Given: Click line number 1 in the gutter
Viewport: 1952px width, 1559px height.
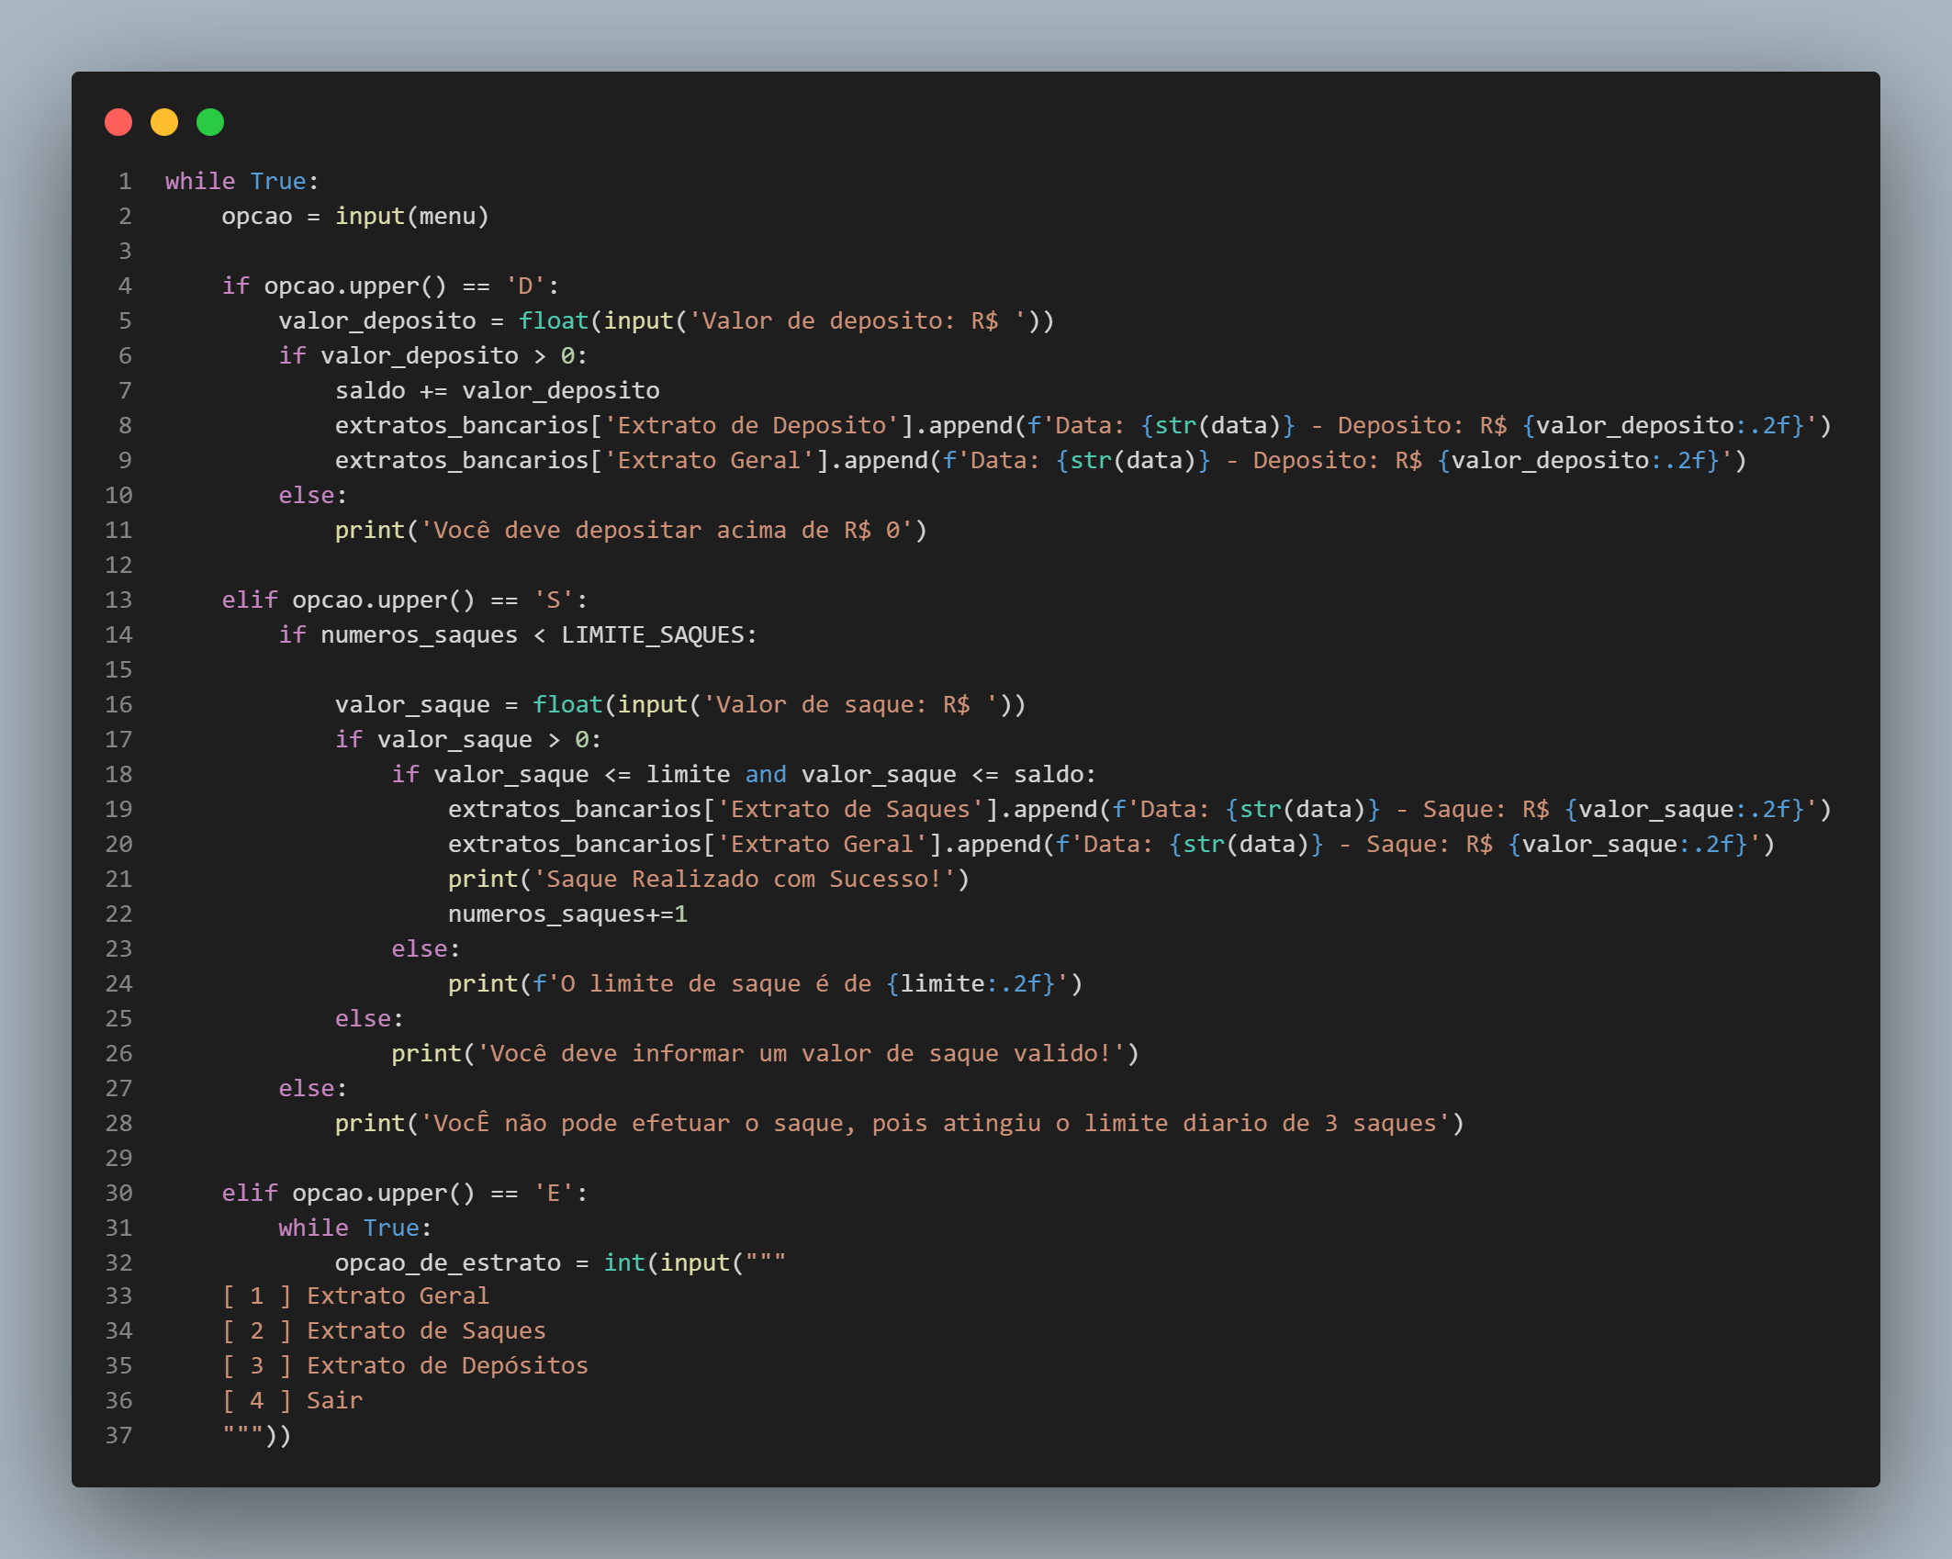Looking at the screenshot, I should coord(125,181).
